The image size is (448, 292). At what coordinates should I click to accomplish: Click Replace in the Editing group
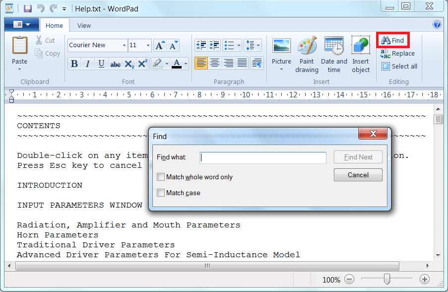tap(397, 54)
